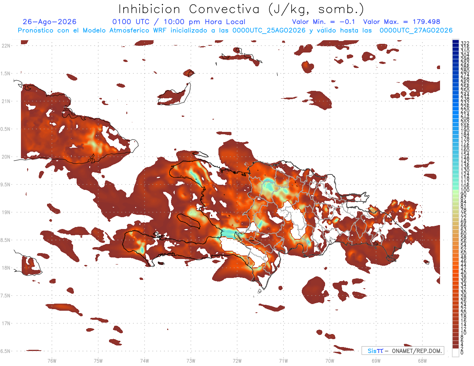
Task: Click the date label '26-Ago-2026'
Action: [x=50, y=22]
